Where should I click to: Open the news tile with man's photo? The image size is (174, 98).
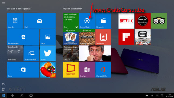(95, 53)
